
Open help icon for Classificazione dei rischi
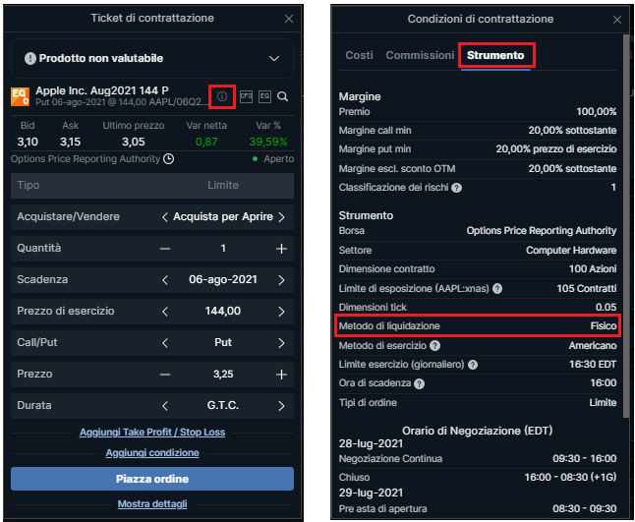point(456,188)
